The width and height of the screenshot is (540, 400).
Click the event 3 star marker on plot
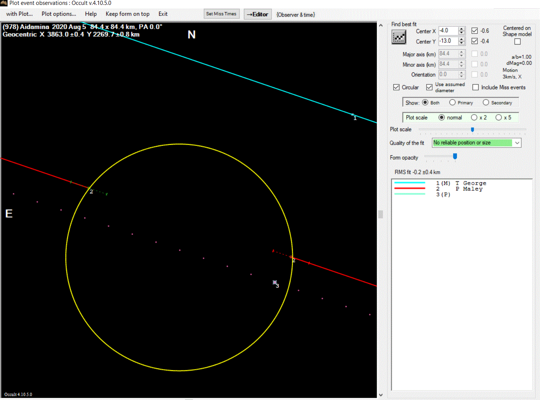(275, 282)
